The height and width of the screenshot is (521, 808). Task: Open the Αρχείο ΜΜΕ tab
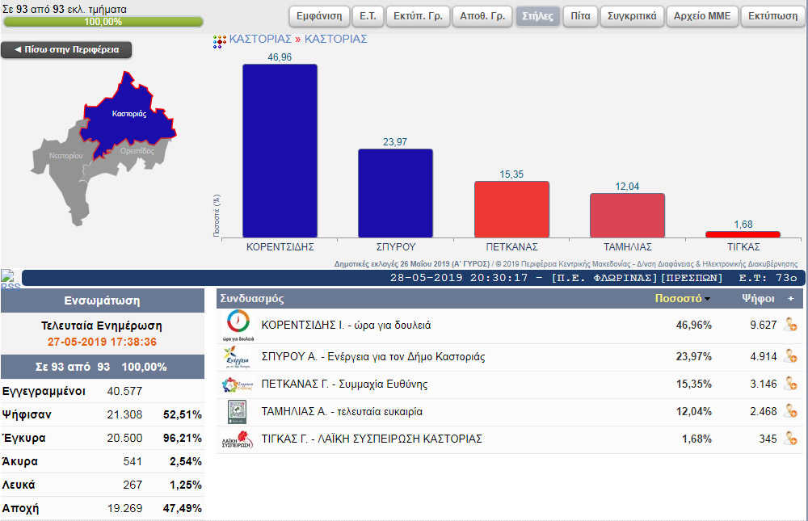click(701, 16)
